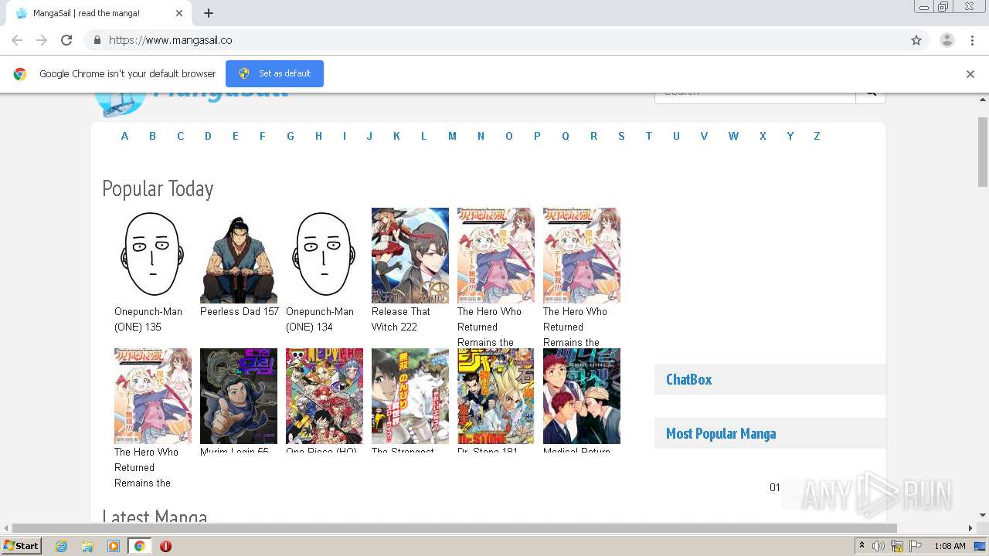Click the scroll-right arrow of horizontal scrollbar

(x=970, y=528)
